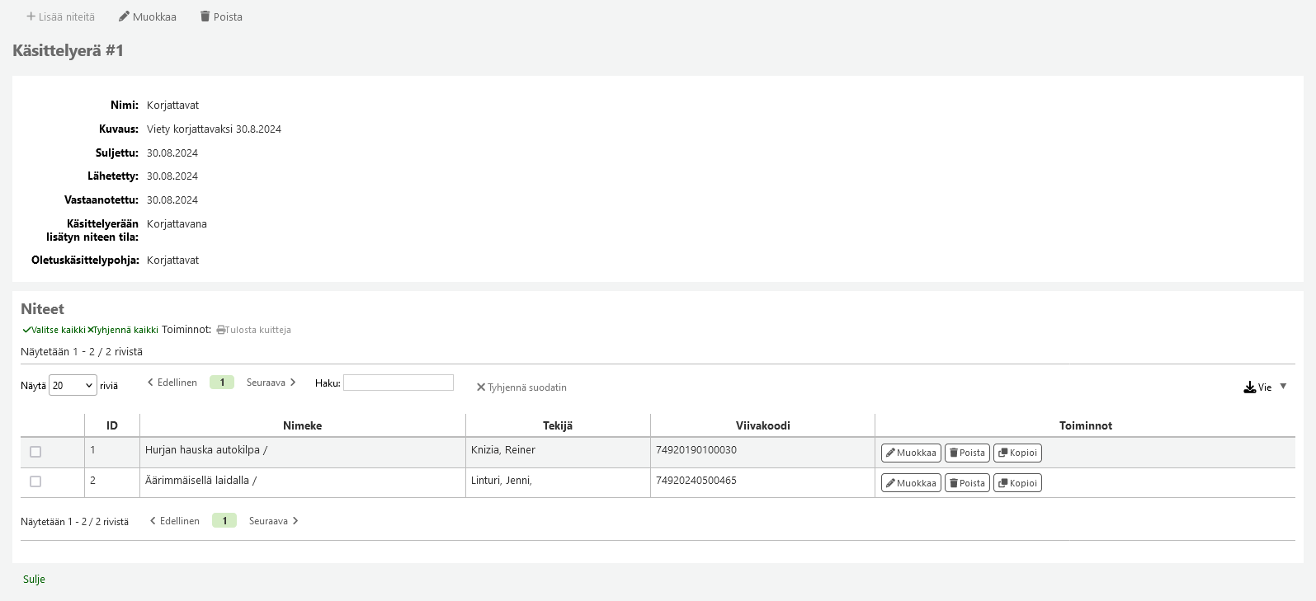
Task: Click the Käsittelyerä #1 heading
Action: 68,51
